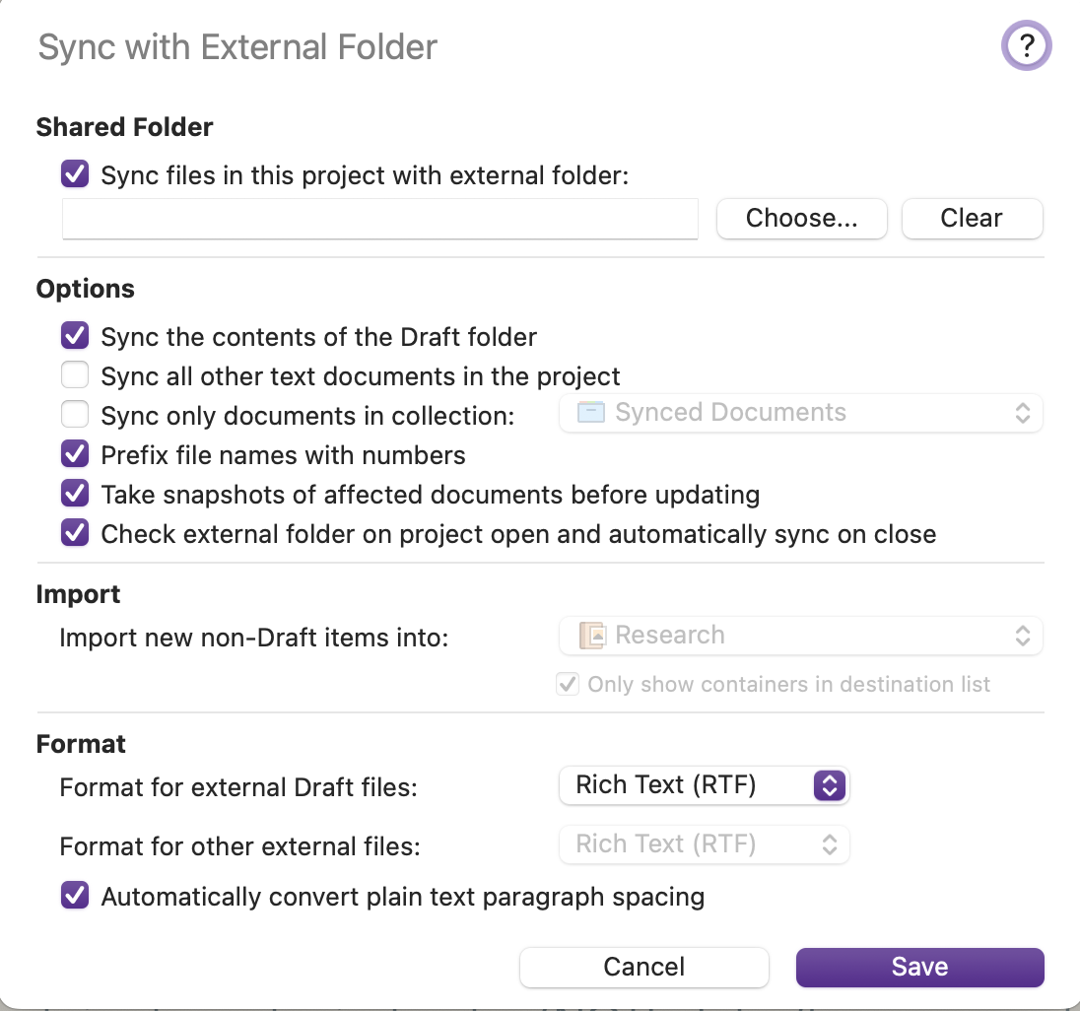Screen dimensions: 1080x1011
Task: Turn off Prefix file names with numbers
Action: point(74,454)
